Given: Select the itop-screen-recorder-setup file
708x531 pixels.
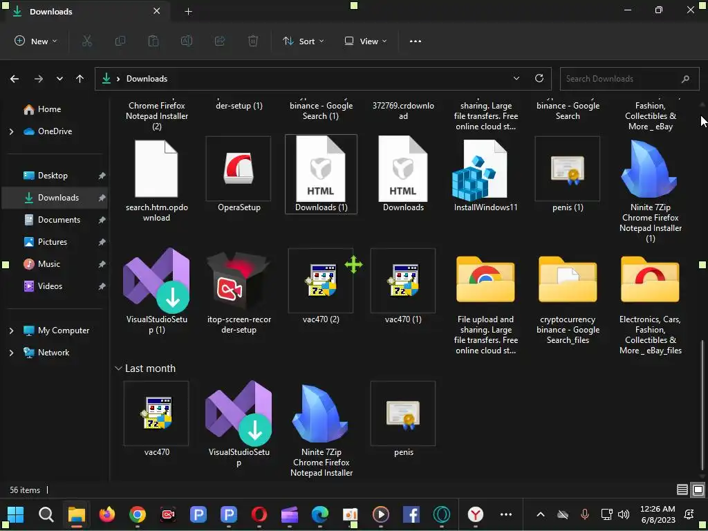Looking at the screenshot, I should (x=239, y=291).
